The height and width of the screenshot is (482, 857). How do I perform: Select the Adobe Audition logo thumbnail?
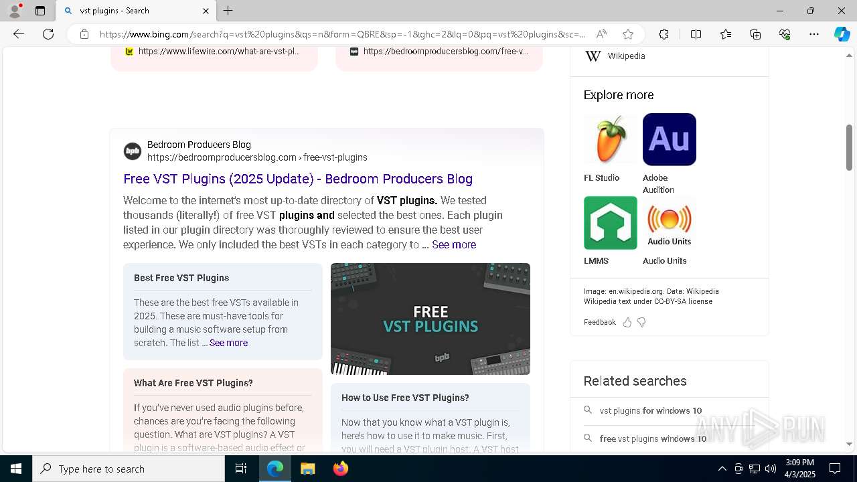point(670,139)
